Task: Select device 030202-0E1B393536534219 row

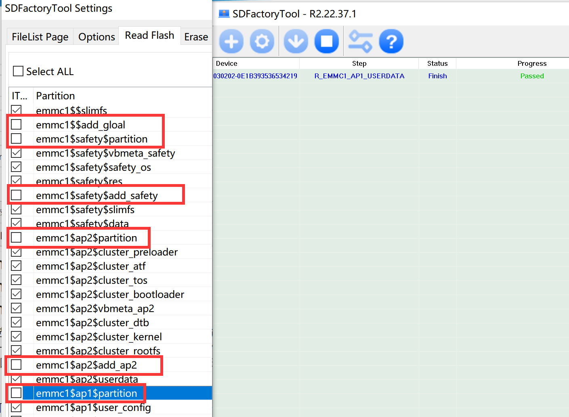Action: (255, 76)
